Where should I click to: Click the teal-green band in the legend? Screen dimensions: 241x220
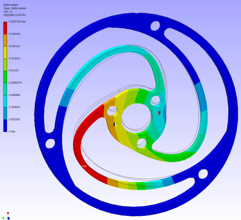[x=5, y=89]
